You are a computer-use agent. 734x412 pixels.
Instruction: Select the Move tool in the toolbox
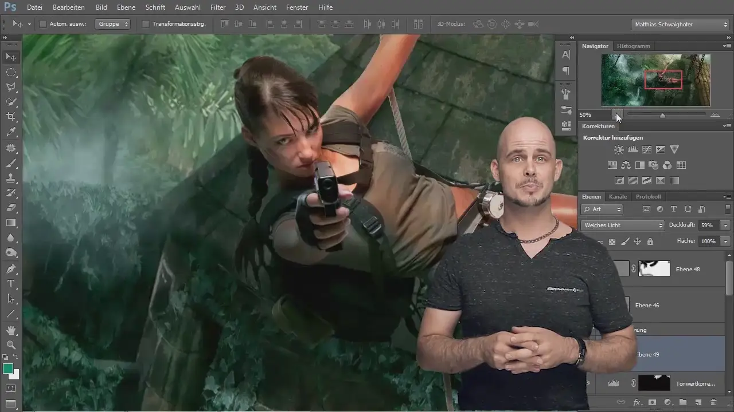(x=11, y=57)
